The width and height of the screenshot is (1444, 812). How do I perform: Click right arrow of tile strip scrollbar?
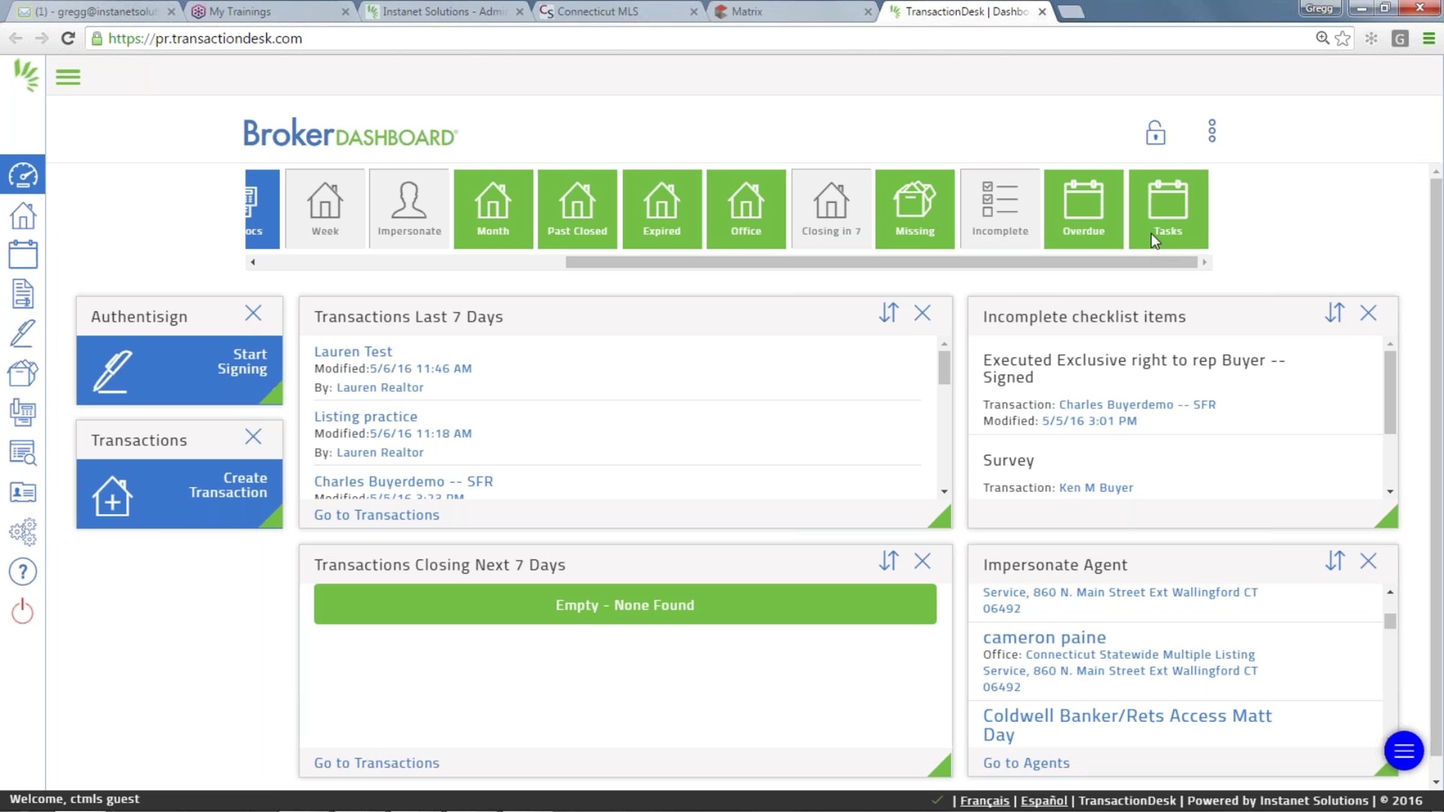pos(1205,262)
